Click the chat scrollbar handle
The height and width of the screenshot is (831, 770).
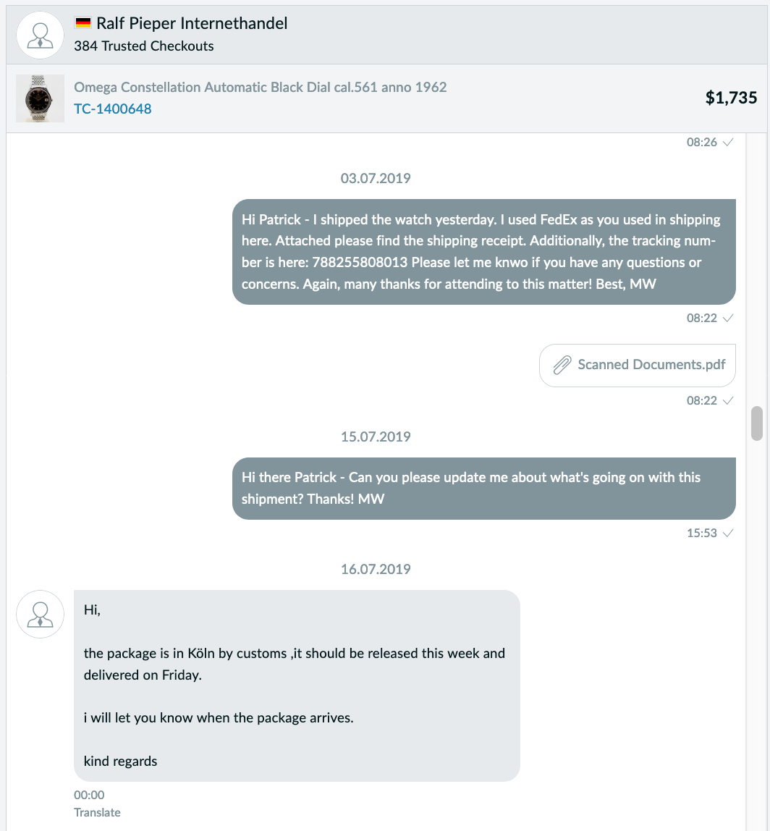pyautogui.click(x=757, y=423)
